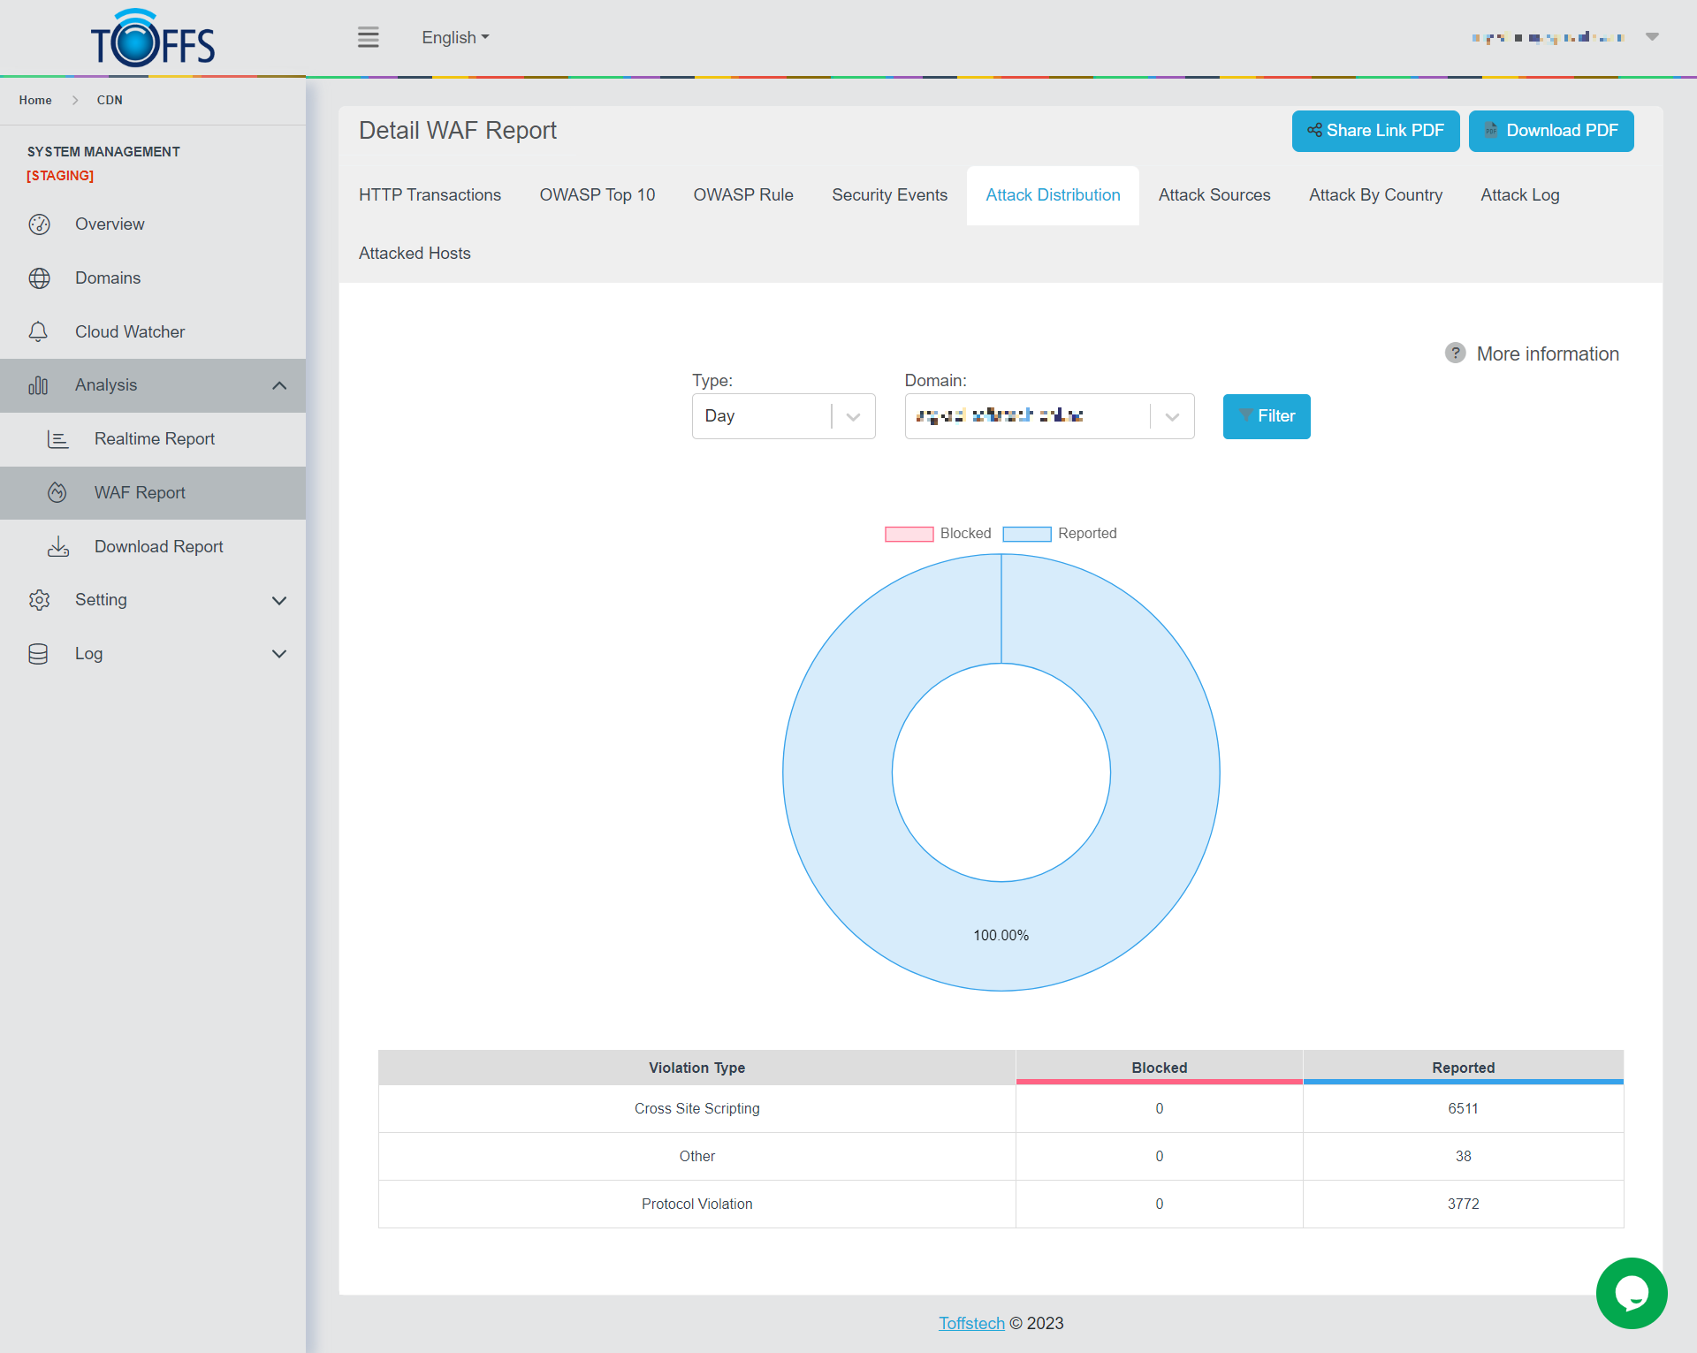Image resolution: width=1697 pixels, height=1353 pixels.
Task: Open the Toffstech footer link
Action: pyautogui.click(x=970, y=1323)
